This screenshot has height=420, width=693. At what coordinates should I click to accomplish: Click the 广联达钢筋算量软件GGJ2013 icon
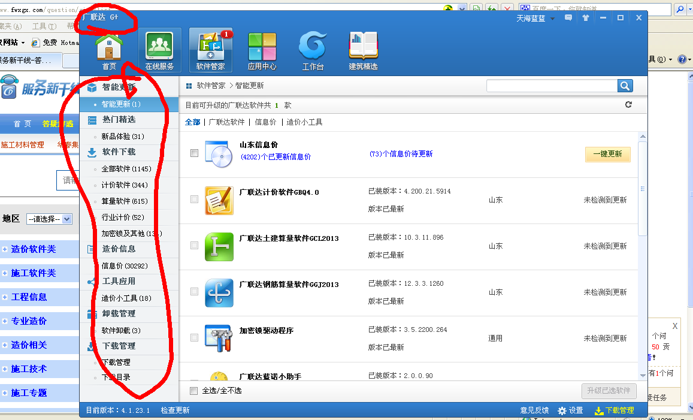pyautogui.click(x=219, y=292)
